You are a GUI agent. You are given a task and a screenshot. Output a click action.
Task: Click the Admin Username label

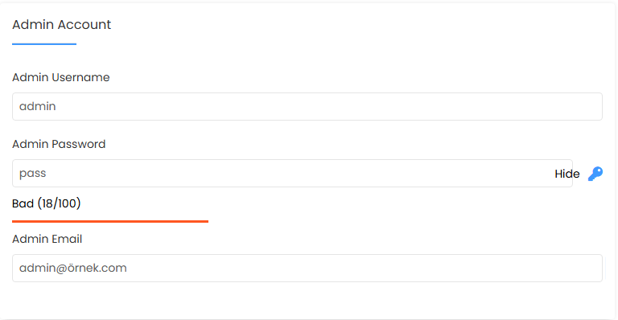coord(60,77)
